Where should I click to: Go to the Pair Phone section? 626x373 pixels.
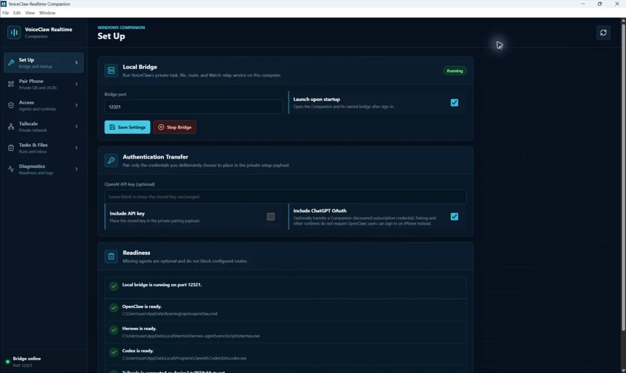(x=44, y=84)
